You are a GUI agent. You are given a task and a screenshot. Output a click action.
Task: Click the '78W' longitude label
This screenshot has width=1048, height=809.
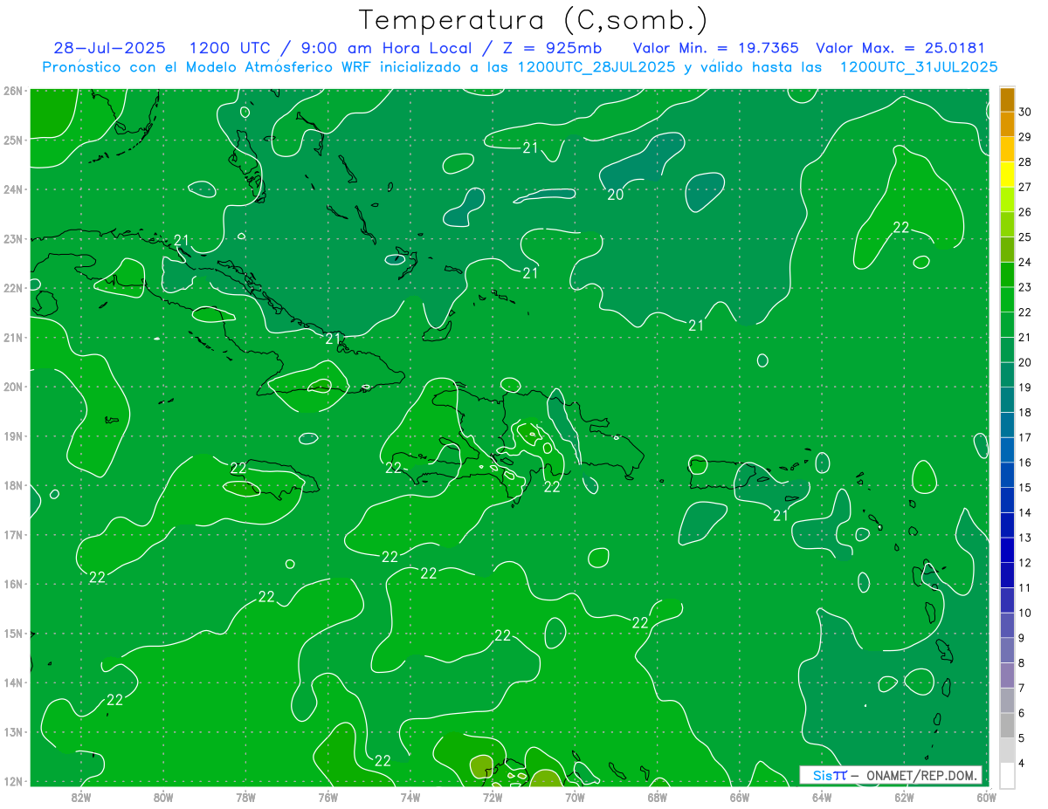[x=245, y=796]
